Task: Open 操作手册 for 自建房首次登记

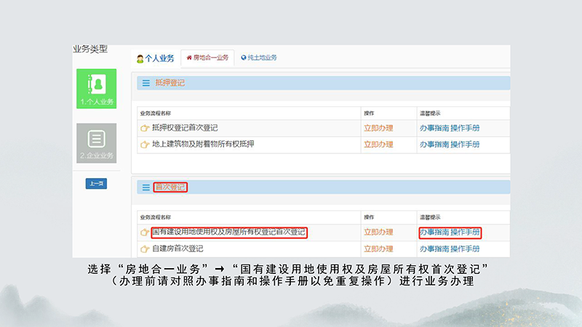Action: point(466,249)
